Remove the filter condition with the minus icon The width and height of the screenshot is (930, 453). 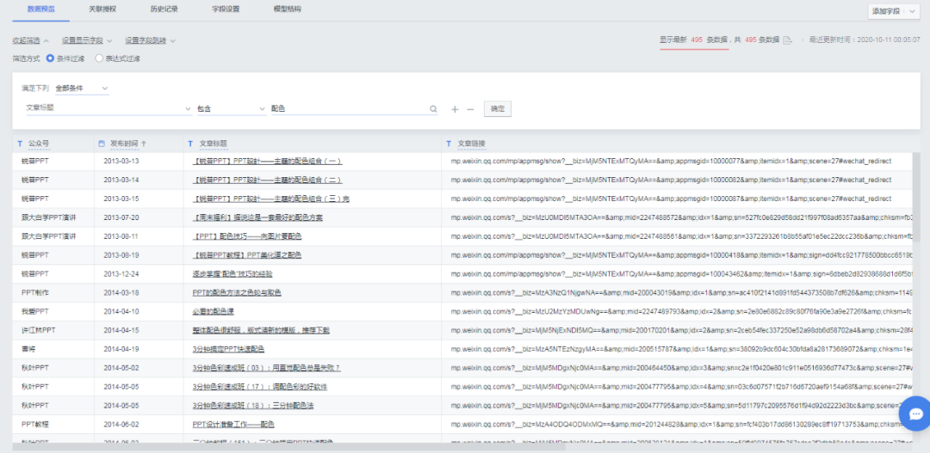(470, 109)
